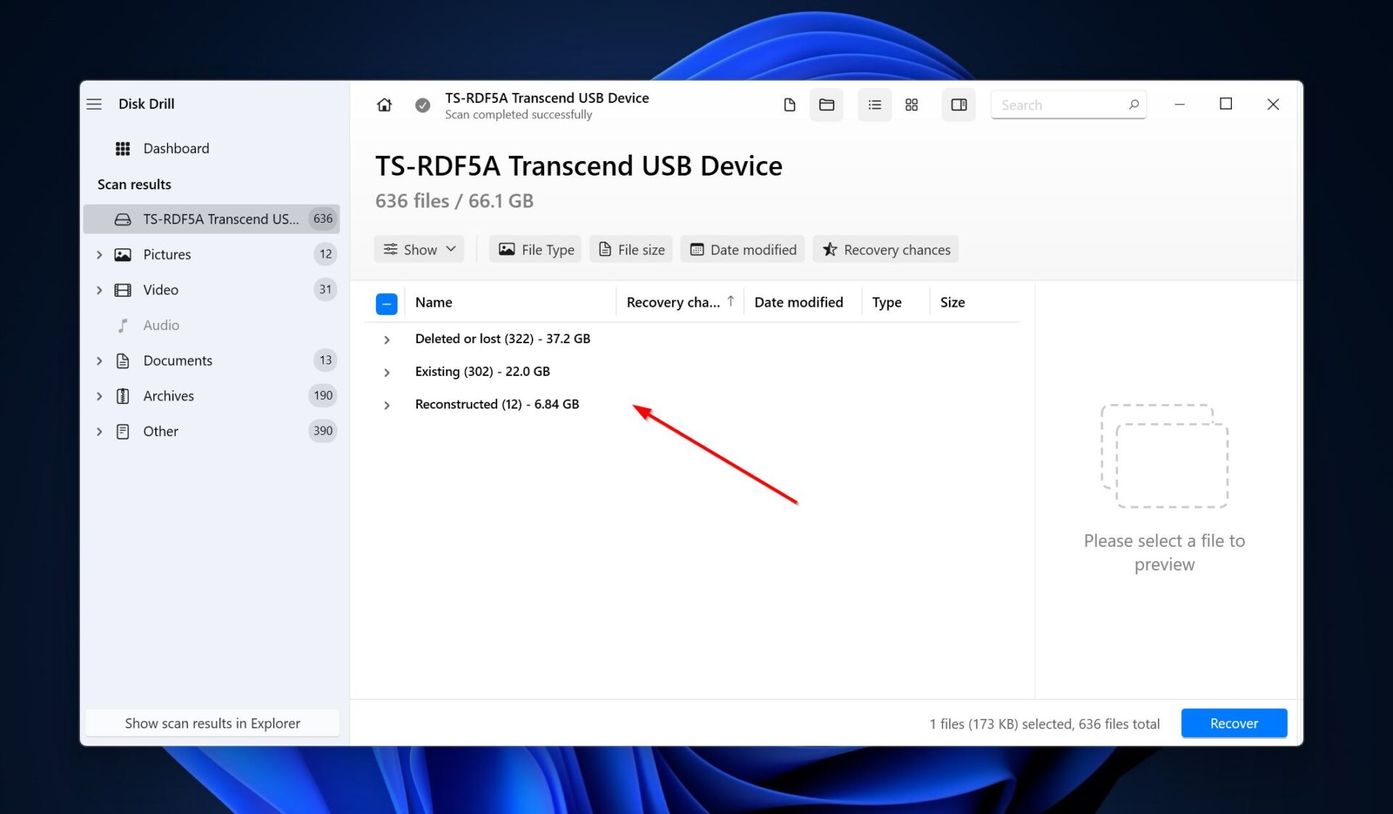Expand the Existing files group
Image resolution: width=1393 pixels, height=814 pixels.
click(387, 372)
